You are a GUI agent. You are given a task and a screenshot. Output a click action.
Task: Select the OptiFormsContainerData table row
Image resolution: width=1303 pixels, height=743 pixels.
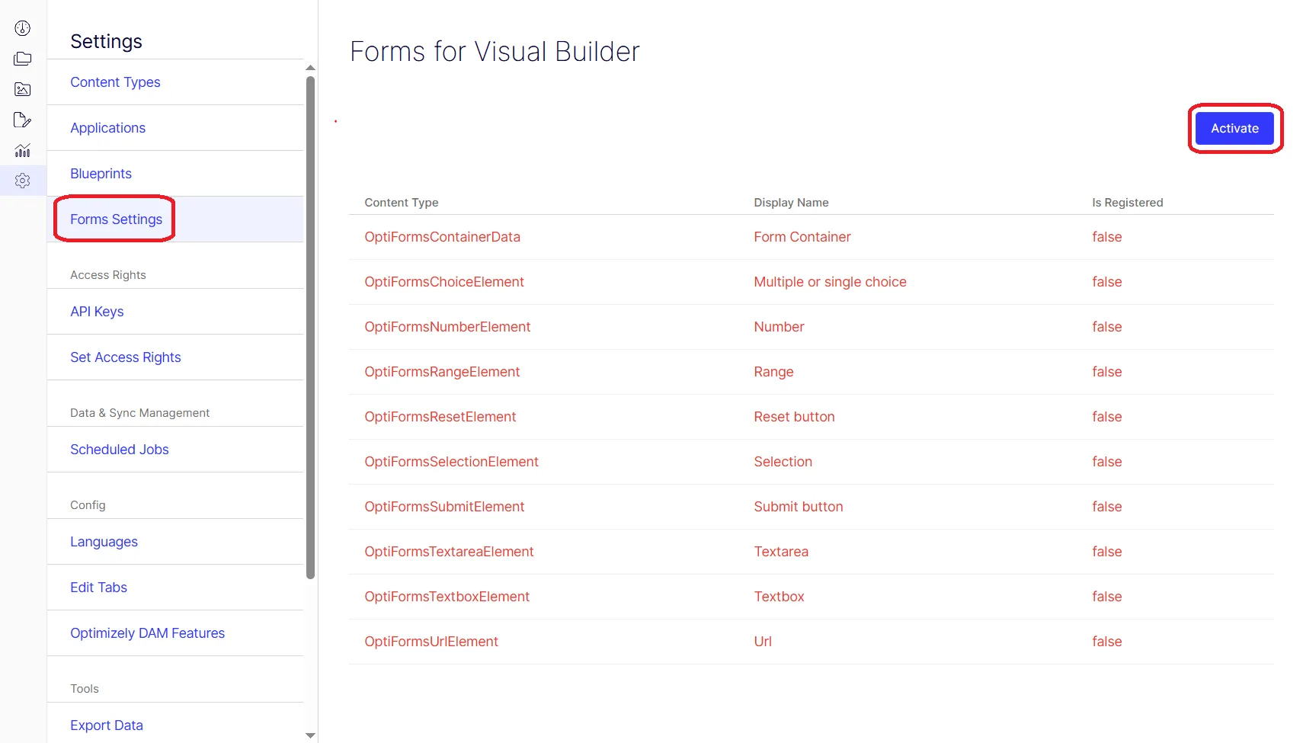(812, 237)
